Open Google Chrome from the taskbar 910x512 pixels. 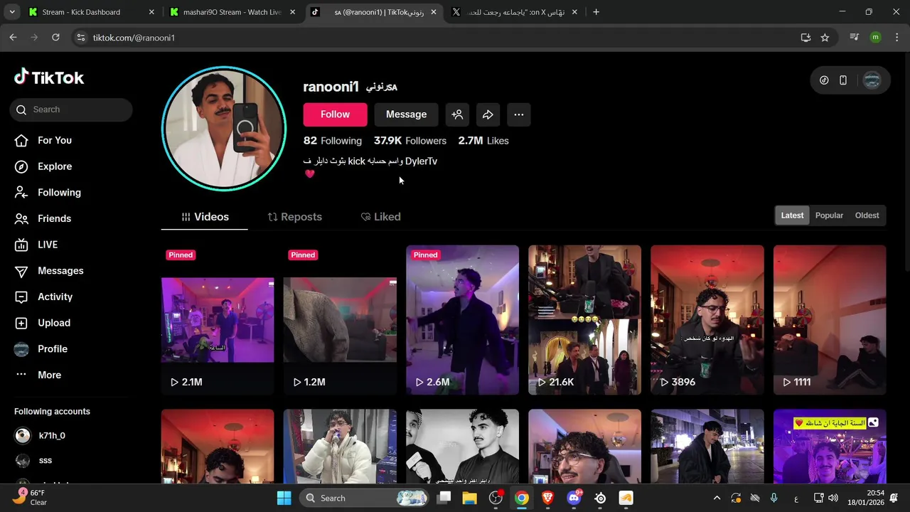(522, 498)
